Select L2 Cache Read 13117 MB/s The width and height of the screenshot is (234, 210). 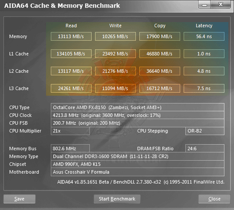click(x=71, y=71)
